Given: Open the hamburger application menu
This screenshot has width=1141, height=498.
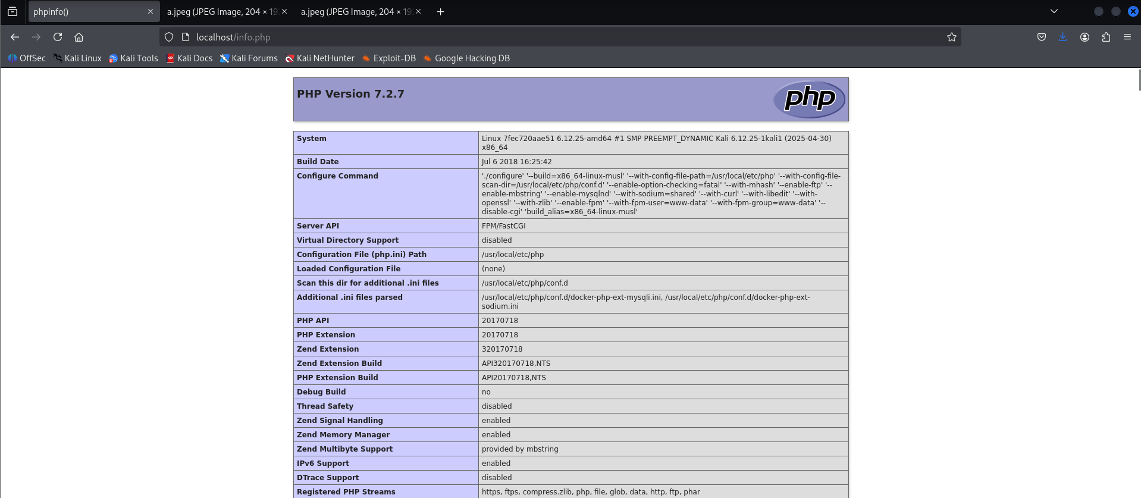Looking at the screenshot, I should 1127,37.
